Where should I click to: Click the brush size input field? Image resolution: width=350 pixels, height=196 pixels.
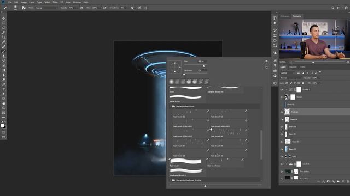tap(202, 62)
